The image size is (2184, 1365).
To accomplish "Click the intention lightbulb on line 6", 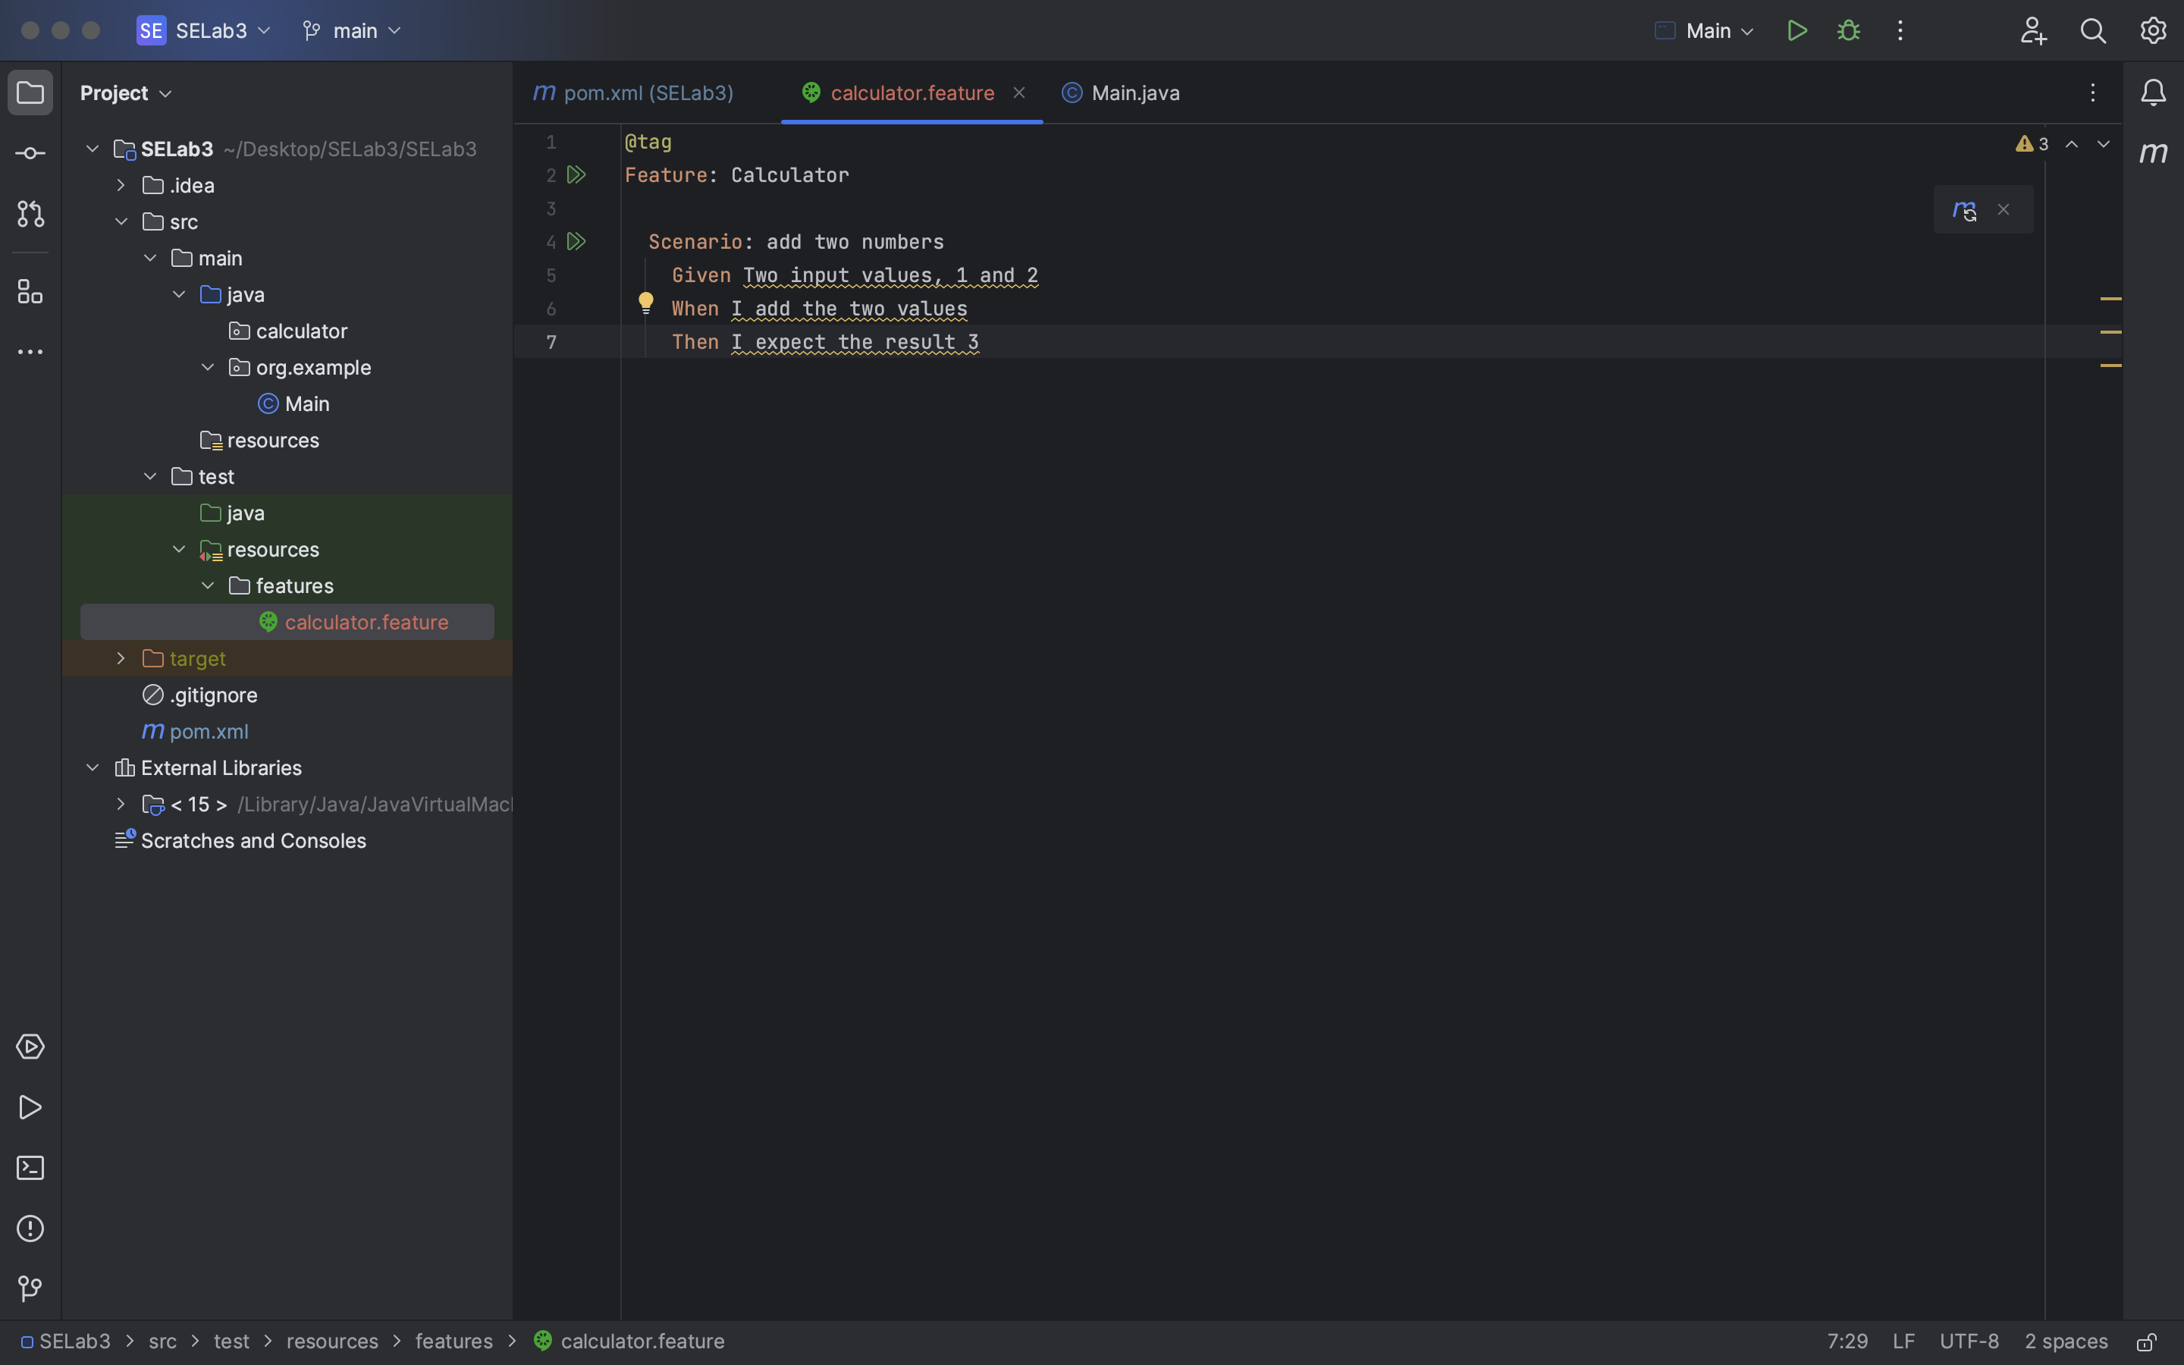I will tap(645, 302).
